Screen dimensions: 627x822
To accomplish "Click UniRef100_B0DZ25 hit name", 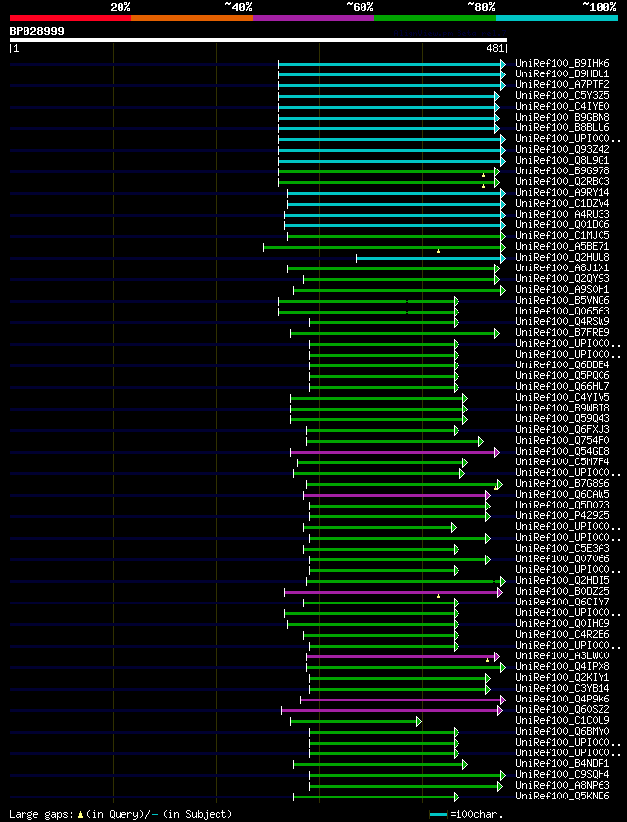I will click(x=562, y=592).
